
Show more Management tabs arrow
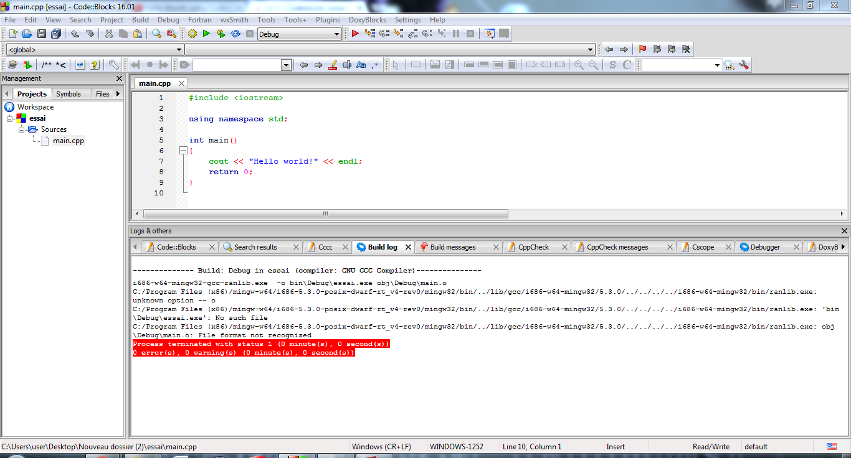click(118, 93)
